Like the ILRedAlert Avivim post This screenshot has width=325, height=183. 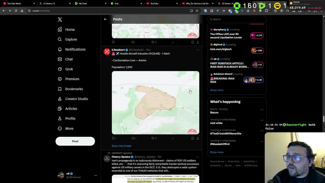coord(153,138)
